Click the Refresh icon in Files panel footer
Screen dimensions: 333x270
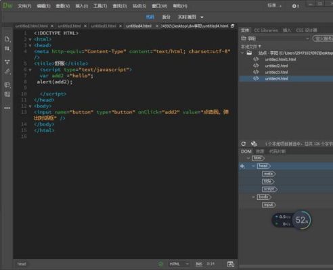coord(244,144)
